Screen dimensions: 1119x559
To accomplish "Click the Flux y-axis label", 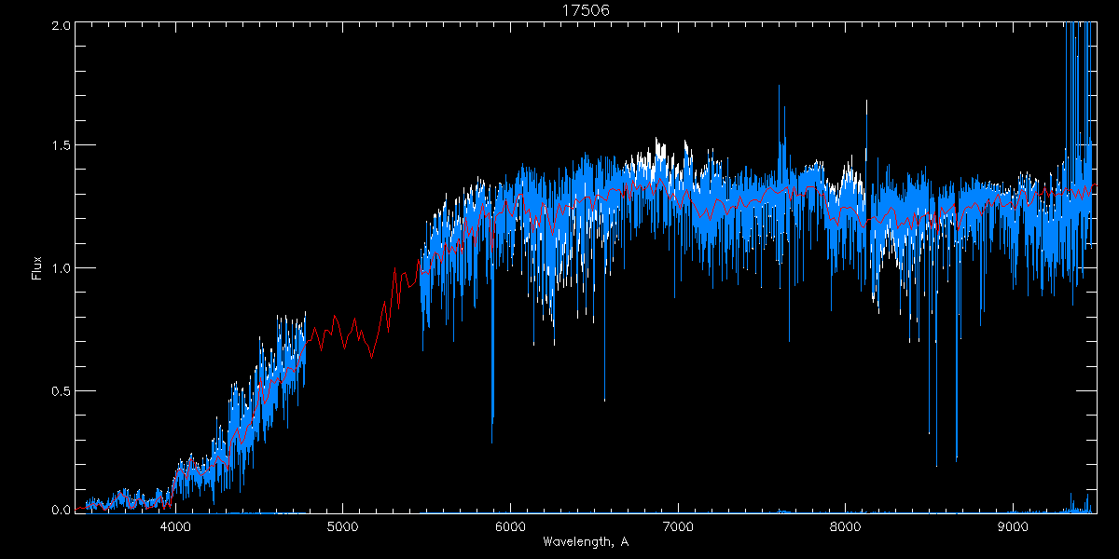I will [37, 268].
